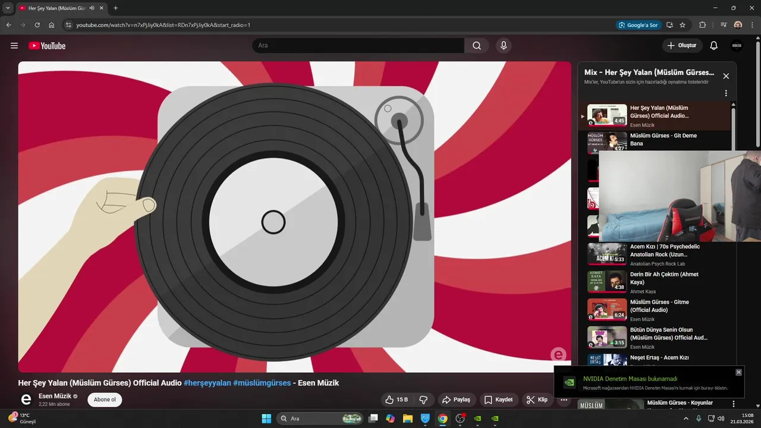
Task: Close the Her Şey Yalan tab
Action: click(x=102, y=8)
